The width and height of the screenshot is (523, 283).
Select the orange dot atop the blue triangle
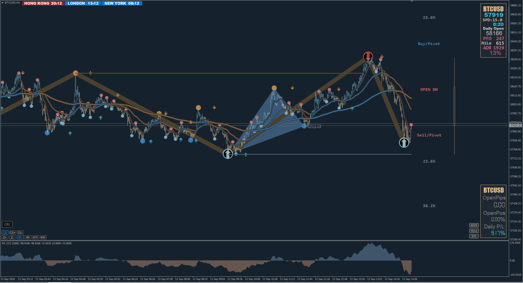click(x=274, y=88)
